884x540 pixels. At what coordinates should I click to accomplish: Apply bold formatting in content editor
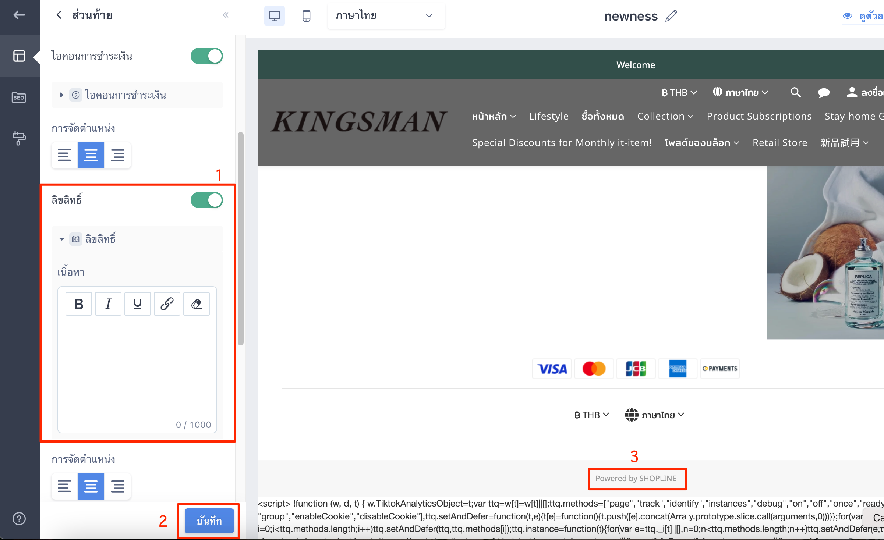pyautogui.click(x=79, y=304)
